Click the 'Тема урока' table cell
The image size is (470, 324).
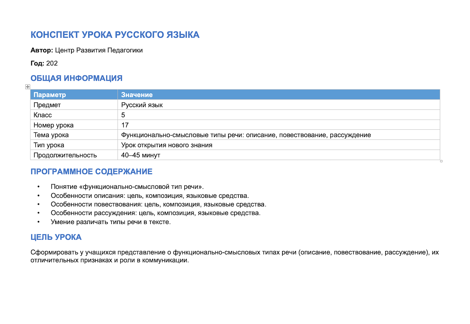[x=74, y=135]
